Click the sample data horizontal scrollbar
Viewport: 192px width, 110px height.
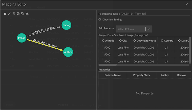click(x=108, y=65)
